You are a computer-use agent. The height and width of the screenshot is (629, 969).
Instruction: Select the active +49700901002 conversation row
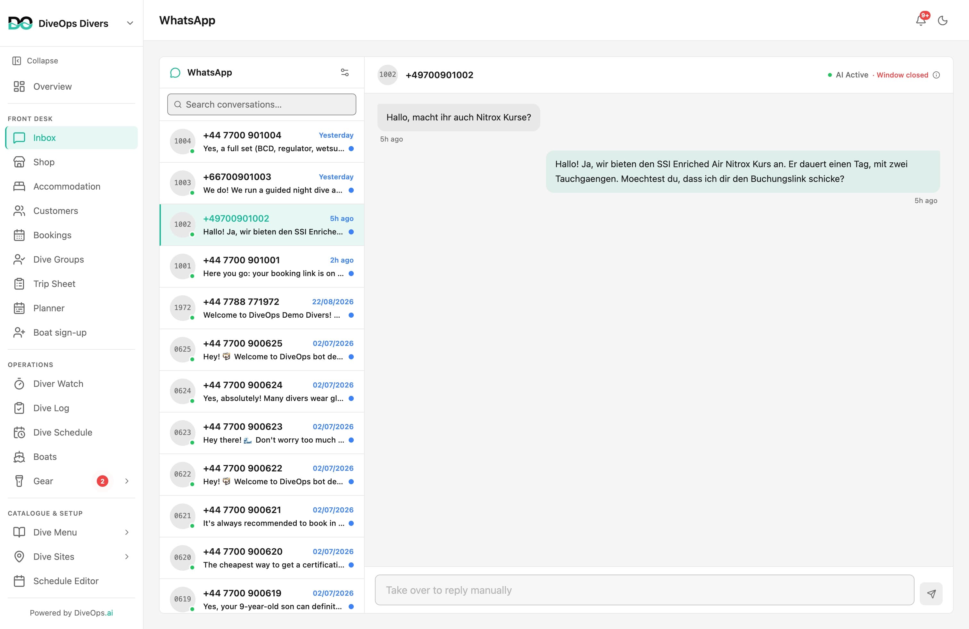(x=262, y=225)
